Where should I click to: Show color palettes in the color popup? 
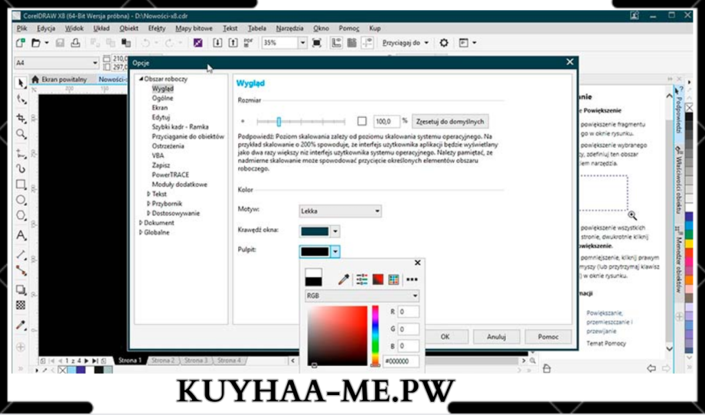tap(394, 279)
